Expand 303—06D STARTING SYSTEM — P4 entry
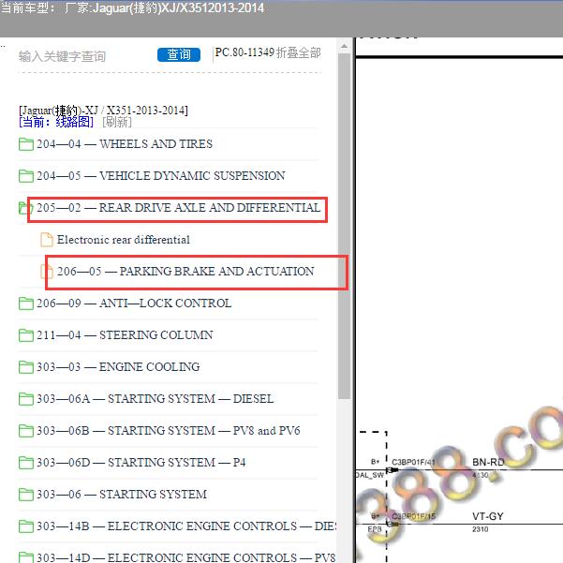Image resolution: width=563 pixels, height=563 pixels. (x=141, y=463)
